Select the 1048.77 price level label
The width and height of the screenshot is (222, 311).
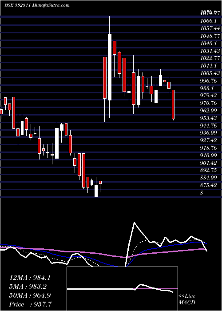(210, 36)
